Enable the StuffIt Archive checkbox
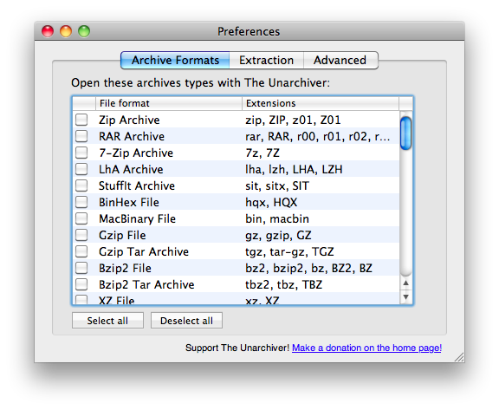 point(81,185)
